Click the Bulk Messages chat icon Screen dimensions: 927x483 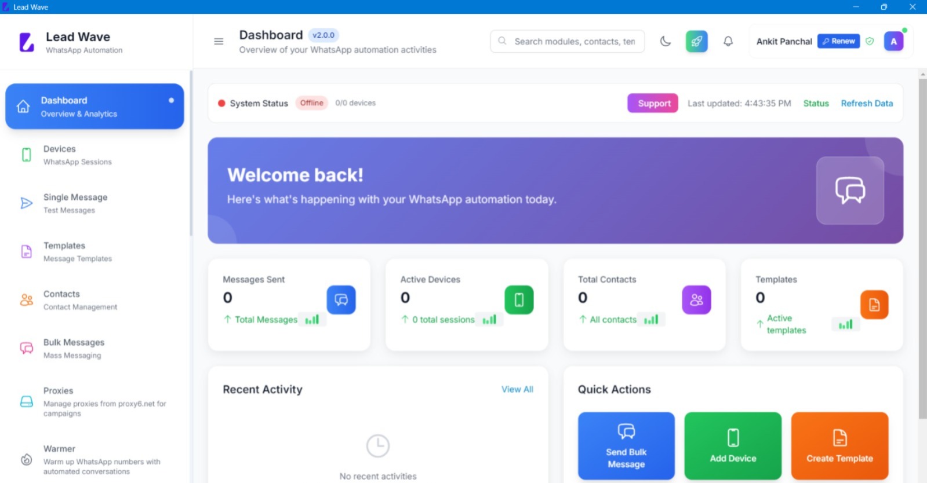(x=27, y=348)
